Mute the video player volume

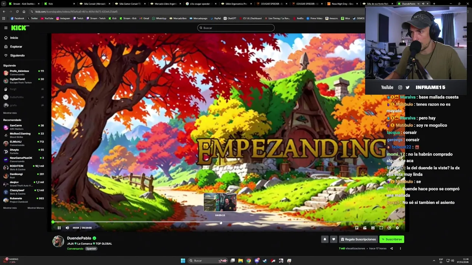[67, 228]
